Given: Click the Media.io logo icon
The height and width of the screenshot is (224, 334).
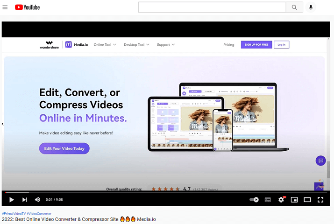Looking at the screenshot, I should [x=68, y=44].
